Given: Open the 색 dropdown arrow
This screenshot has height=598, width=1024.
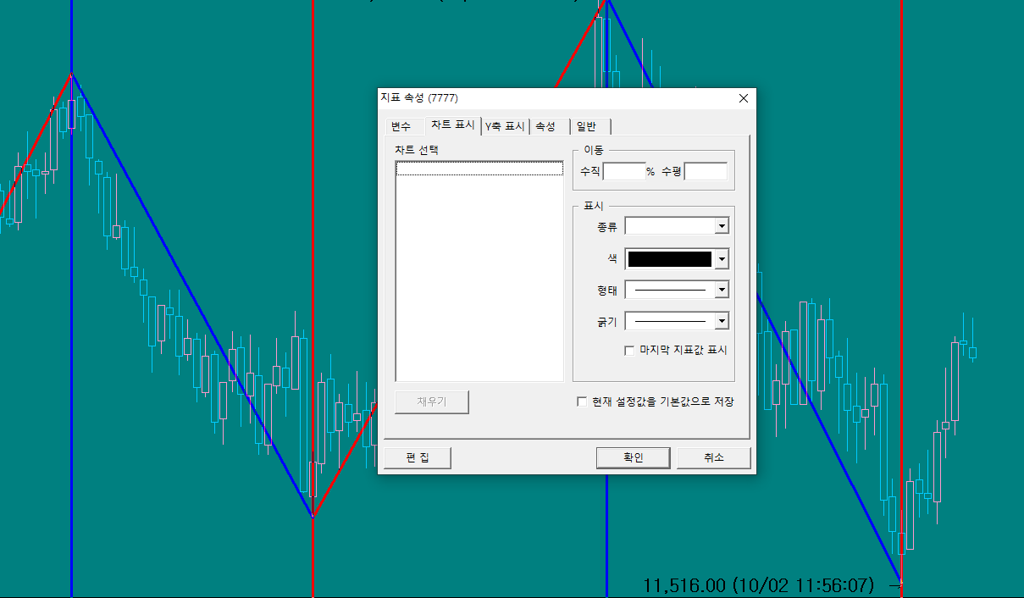Looking at the screenshot, I should pyautogui.click(x=721, y=259).
